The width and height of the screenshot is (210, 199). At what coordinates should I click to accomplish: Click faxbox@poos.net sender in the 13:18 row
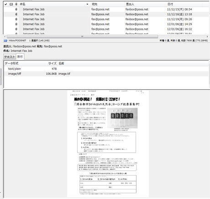point(137,14)
